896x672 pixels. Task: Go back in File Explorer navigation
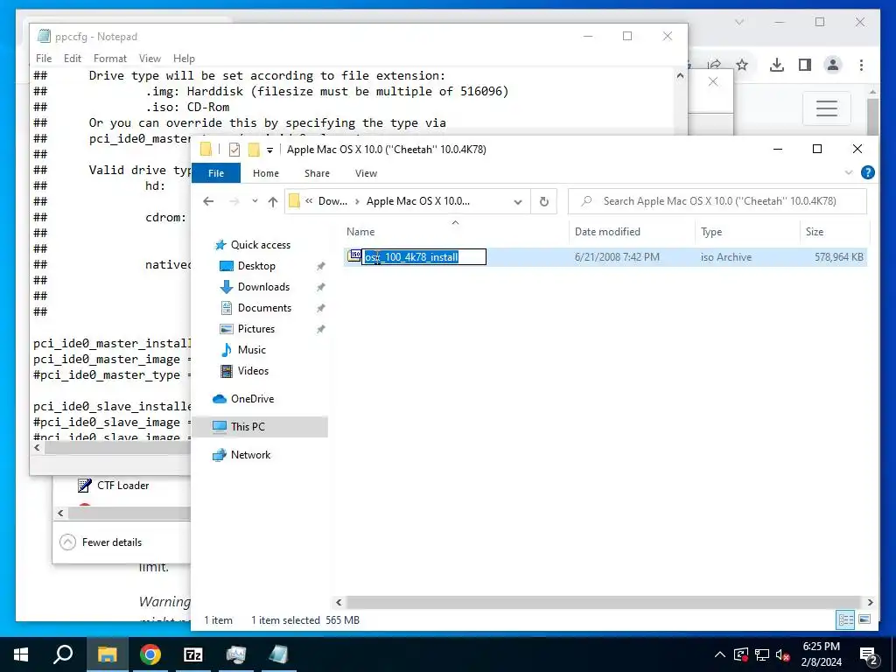[208, 201]
